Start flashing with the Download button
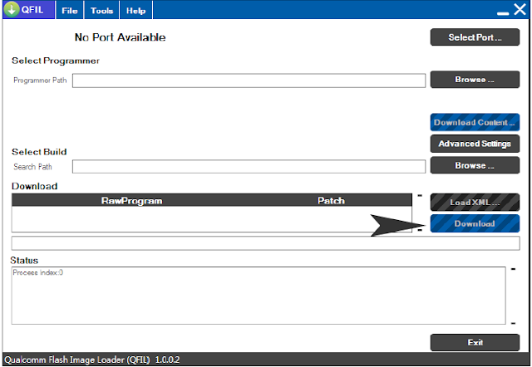The width and height of the screenshot is (532, 367). (x=475, y=223)
